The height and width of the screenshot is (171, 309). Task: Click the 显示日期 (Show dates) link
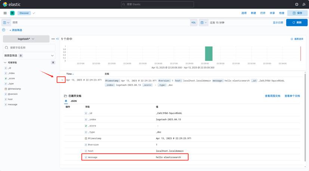(278, 23)
